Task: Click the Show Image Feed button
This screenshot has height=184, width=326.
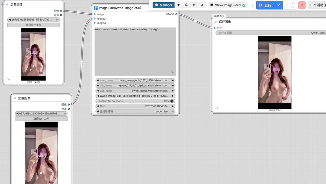Action: (x=228, y=5)
